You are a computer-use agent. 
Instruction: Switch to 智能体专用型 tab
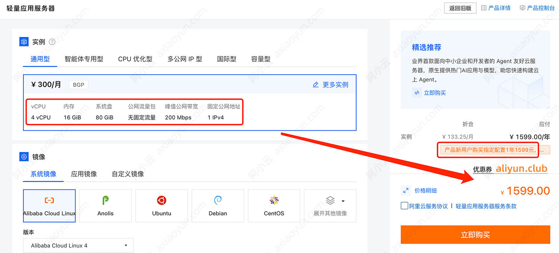(84, 59)
